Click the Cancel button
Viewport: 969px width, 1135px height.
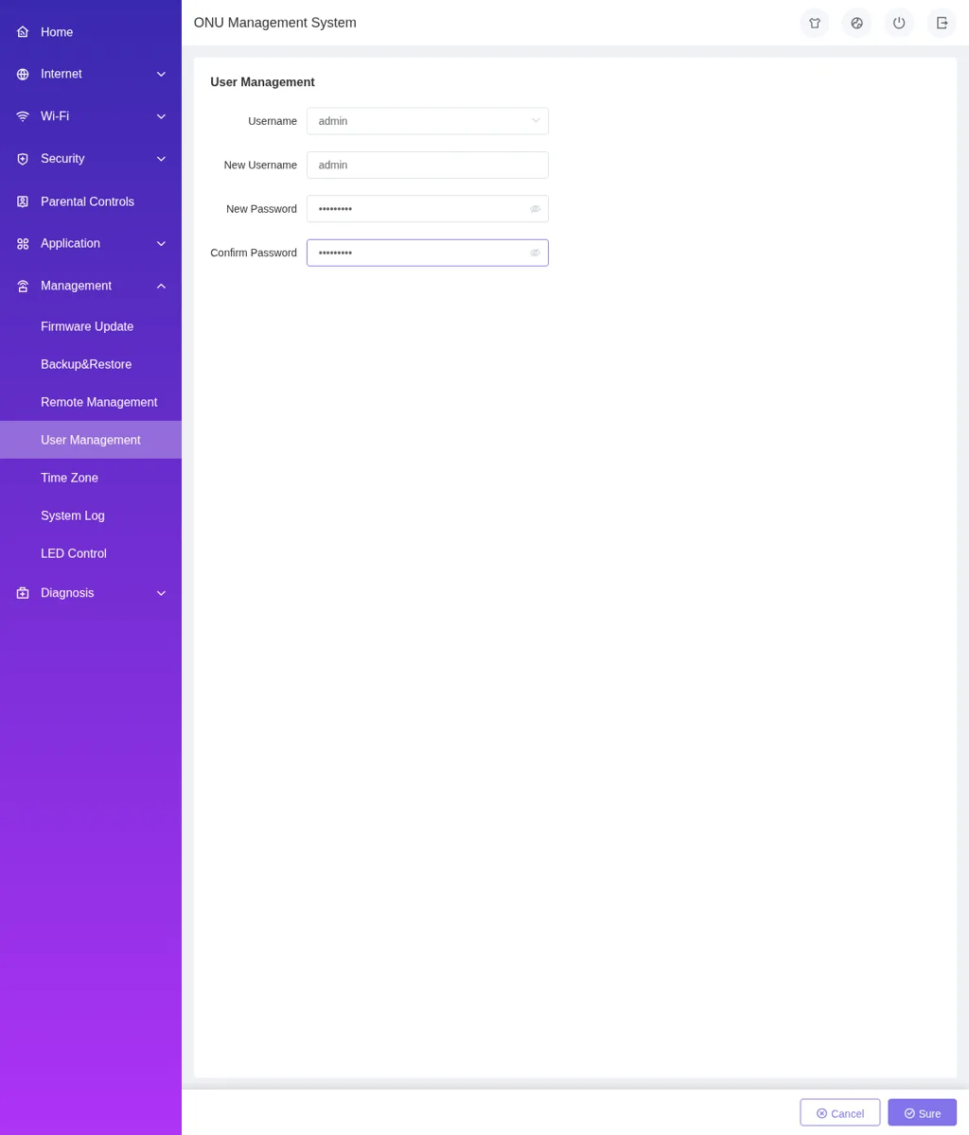(840, 1112)
